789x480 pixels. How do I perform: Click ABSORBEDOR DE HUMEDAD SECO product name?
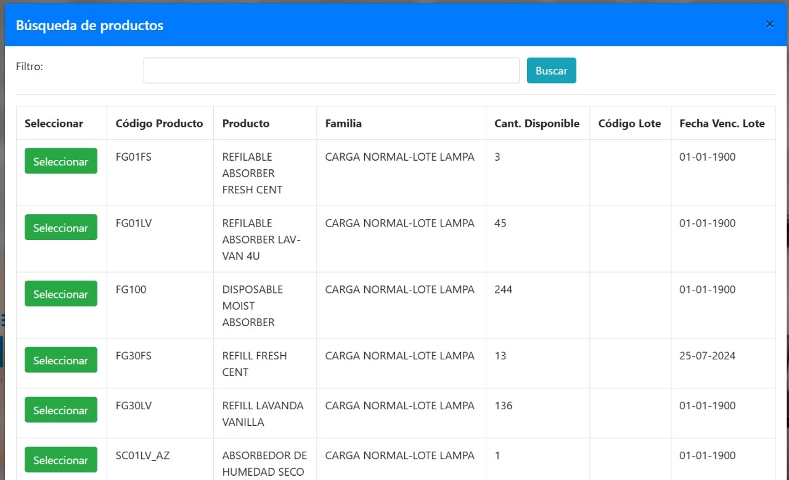264,463
